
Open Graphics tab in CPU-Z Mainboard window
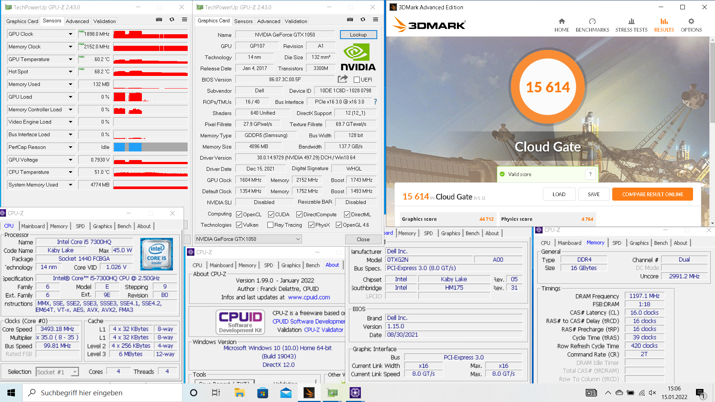[x=451, y=233]
